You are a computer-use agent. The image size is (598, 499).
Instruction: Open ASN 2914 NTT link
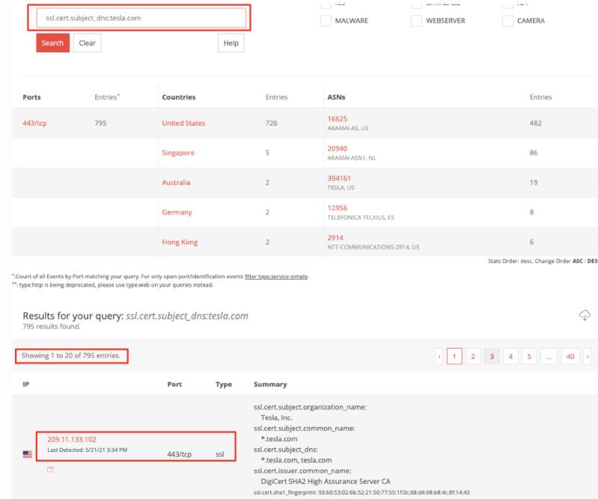click(335, 238)
